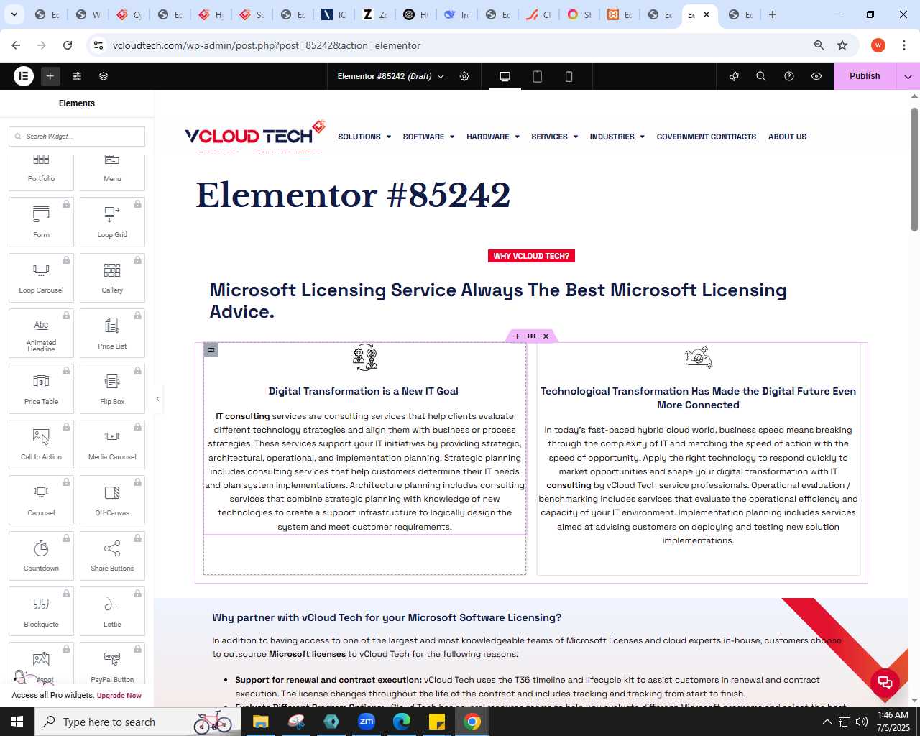
Task: Click the column edit handle icon
Action: click(x=211, y=350)
